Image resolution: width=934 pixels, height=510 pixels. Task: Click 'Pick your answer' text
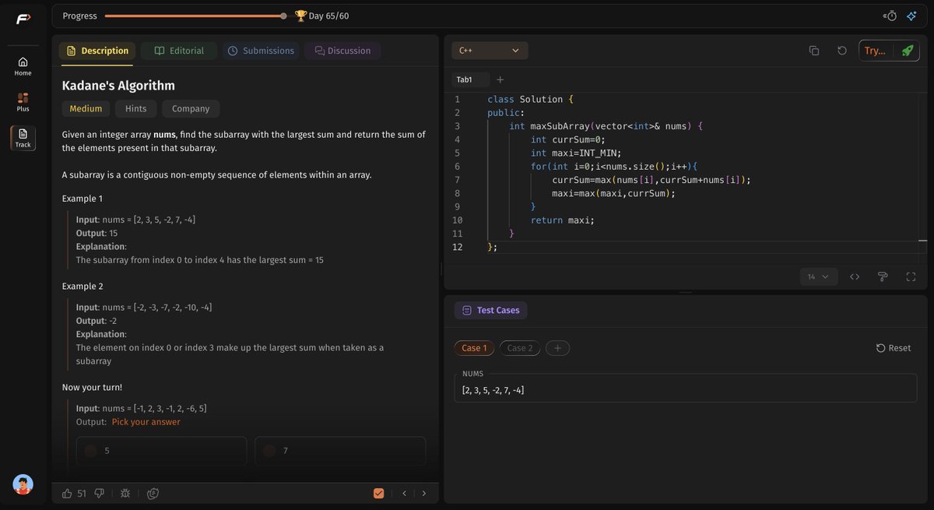click(x=146, y=422)
